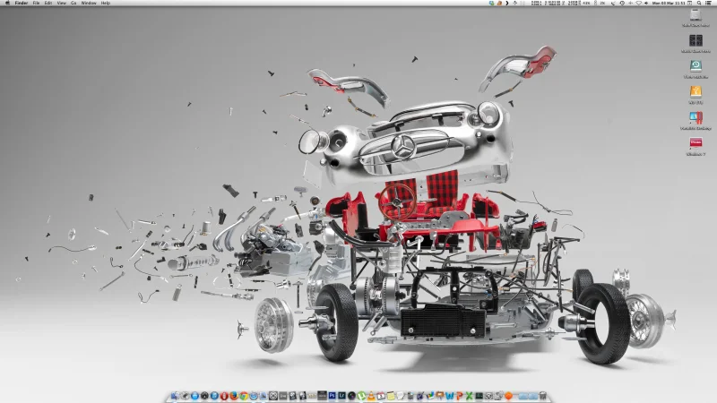Select the Windows 7 desktop icon
This screenshot has width=717, height=403.
pos(695,143)
